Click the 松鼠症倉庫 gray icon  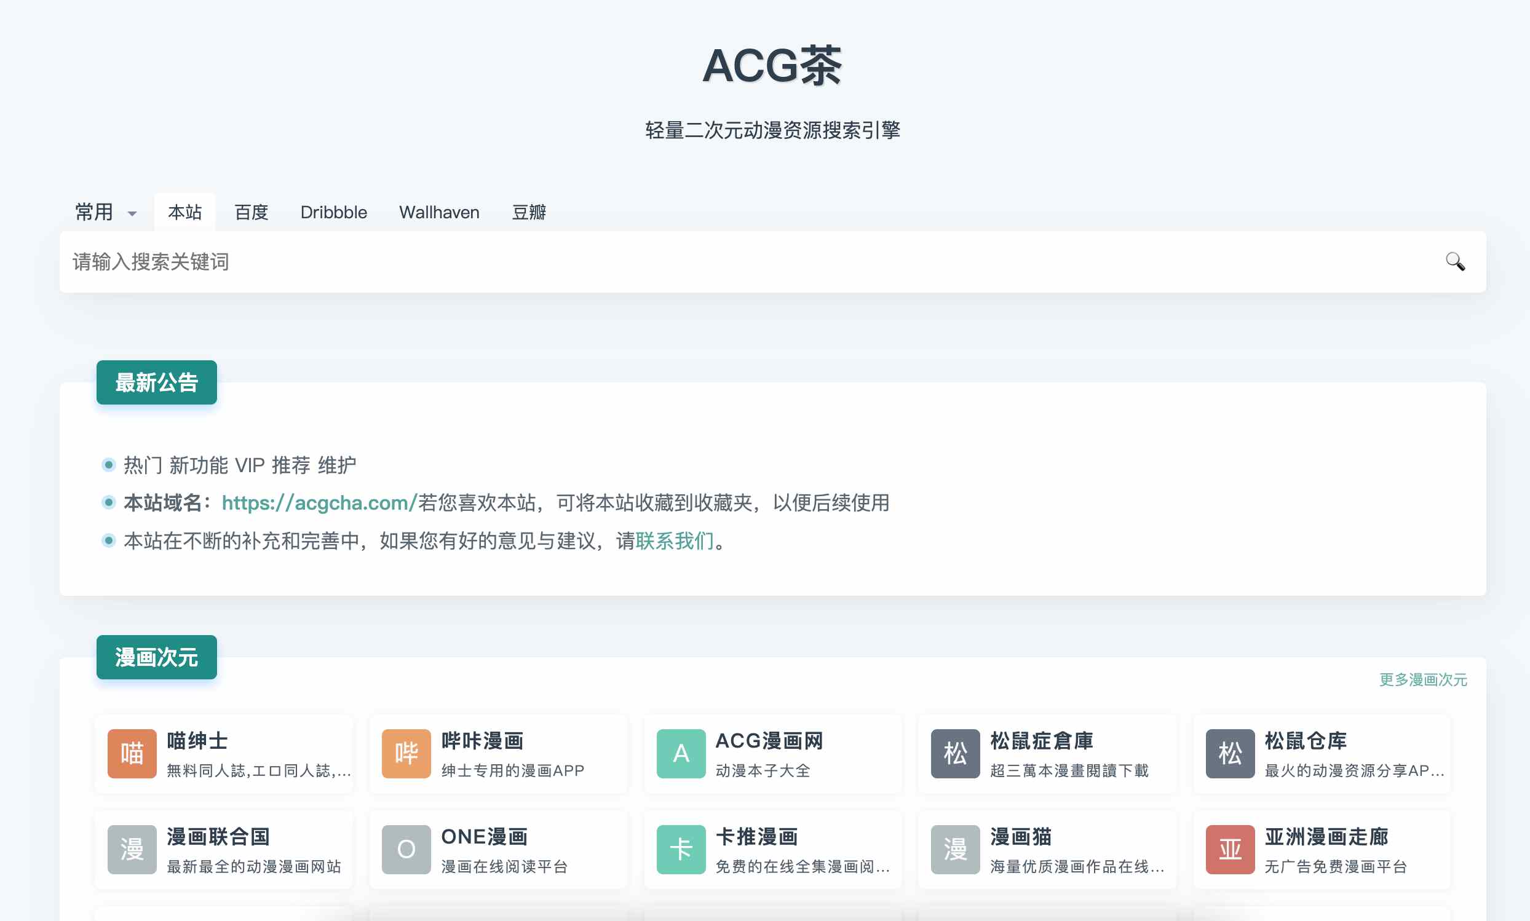[x=954, y=753]
